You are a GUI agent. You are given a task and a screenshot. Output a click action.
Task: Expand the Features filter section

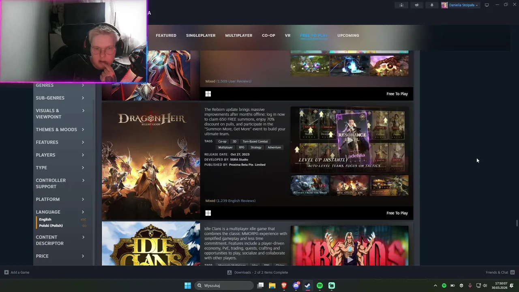[60, 142]
